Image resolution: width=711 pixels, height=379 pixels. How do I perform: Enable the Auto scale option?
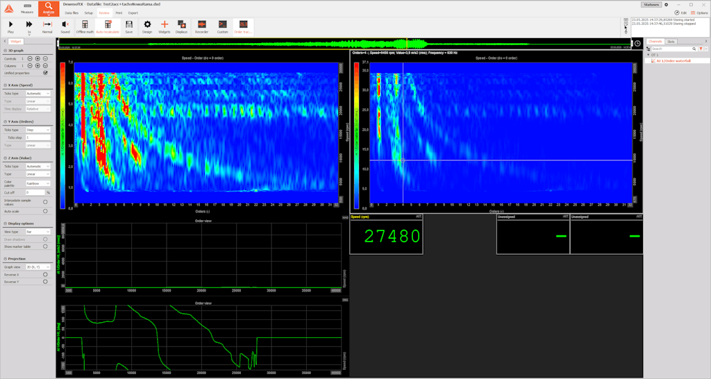click(45, 211)
